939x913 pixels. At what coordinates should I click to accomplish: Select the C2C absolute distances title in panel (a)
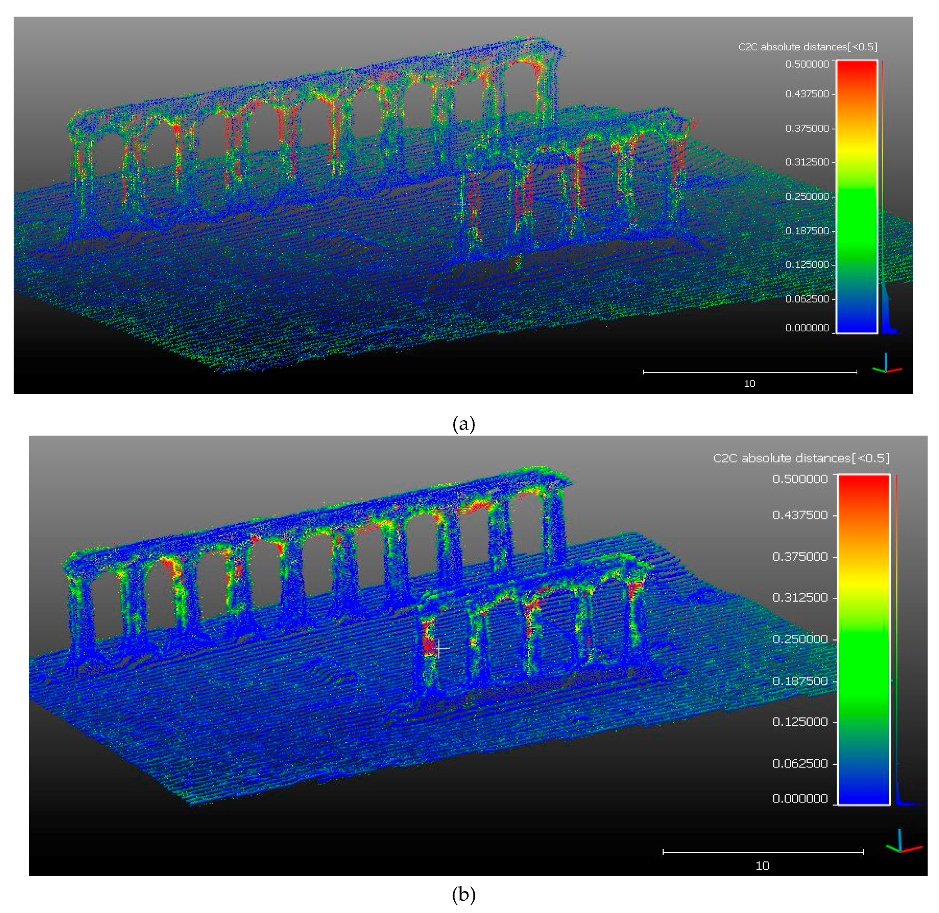click(808, 47)
